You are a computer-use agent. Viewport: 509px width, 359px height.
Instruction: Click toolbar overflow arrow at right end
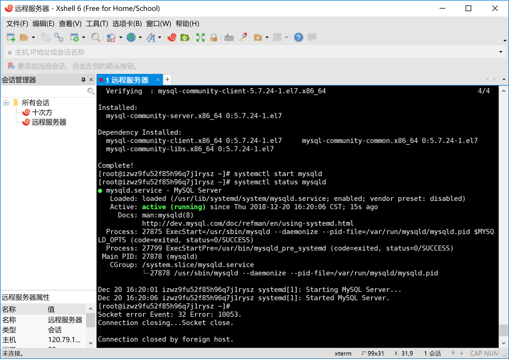click(505, 41)
